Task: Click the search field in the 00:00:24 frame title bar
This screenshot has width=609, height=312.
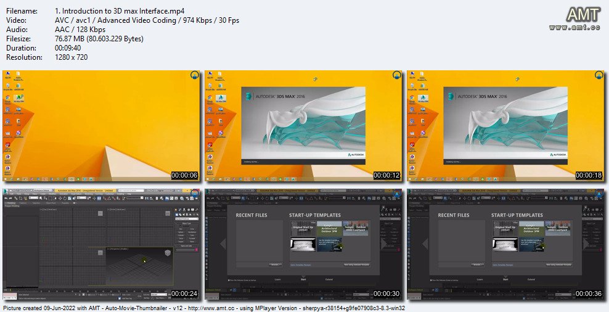Action: click(x=131, y=191)
